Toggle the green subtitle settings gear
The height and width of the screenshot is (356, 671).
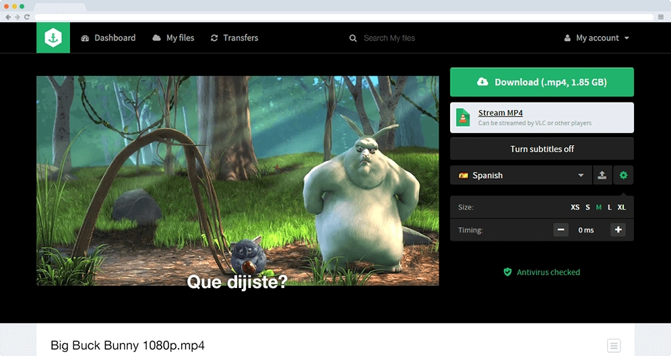tap(623, 175)
